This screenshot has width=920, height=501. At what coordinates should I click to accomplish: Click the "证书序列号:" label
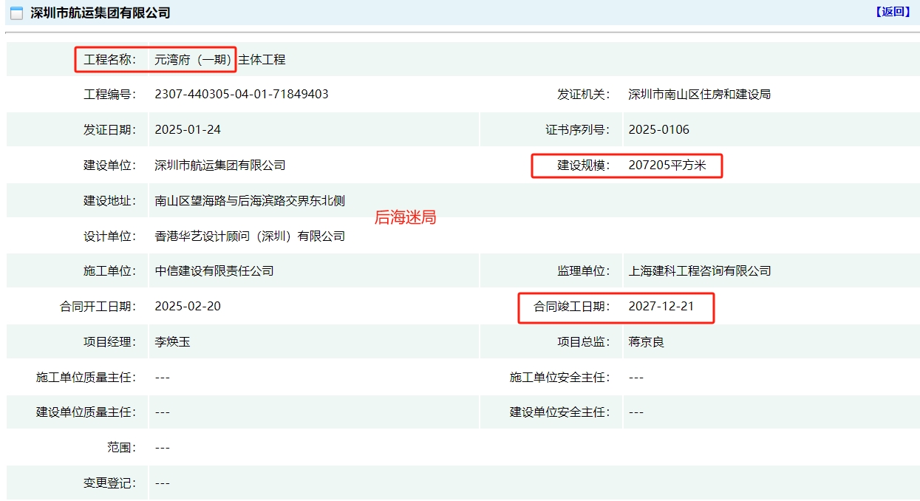tap(578, 130)
